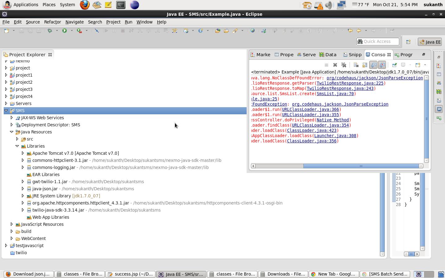Expand the twilio-java-sdk-3.3.14.jar node

click(23, 210)
